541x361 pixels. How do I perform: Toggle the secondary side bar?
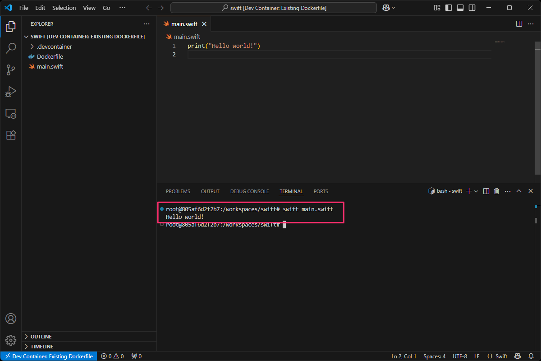coord(472,8)
